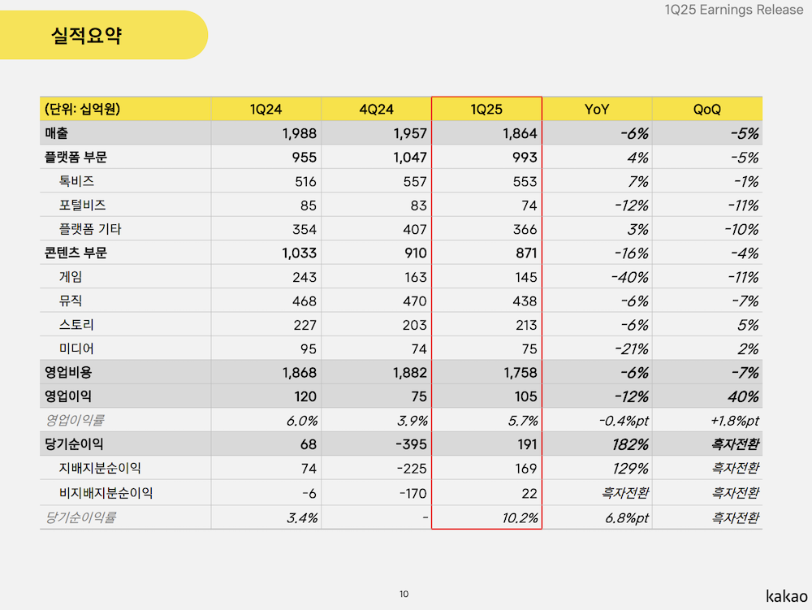Click the 243 game value
The width and height of the screenshot is (812, 610).
pyautogui.click(x=304, y=278)
